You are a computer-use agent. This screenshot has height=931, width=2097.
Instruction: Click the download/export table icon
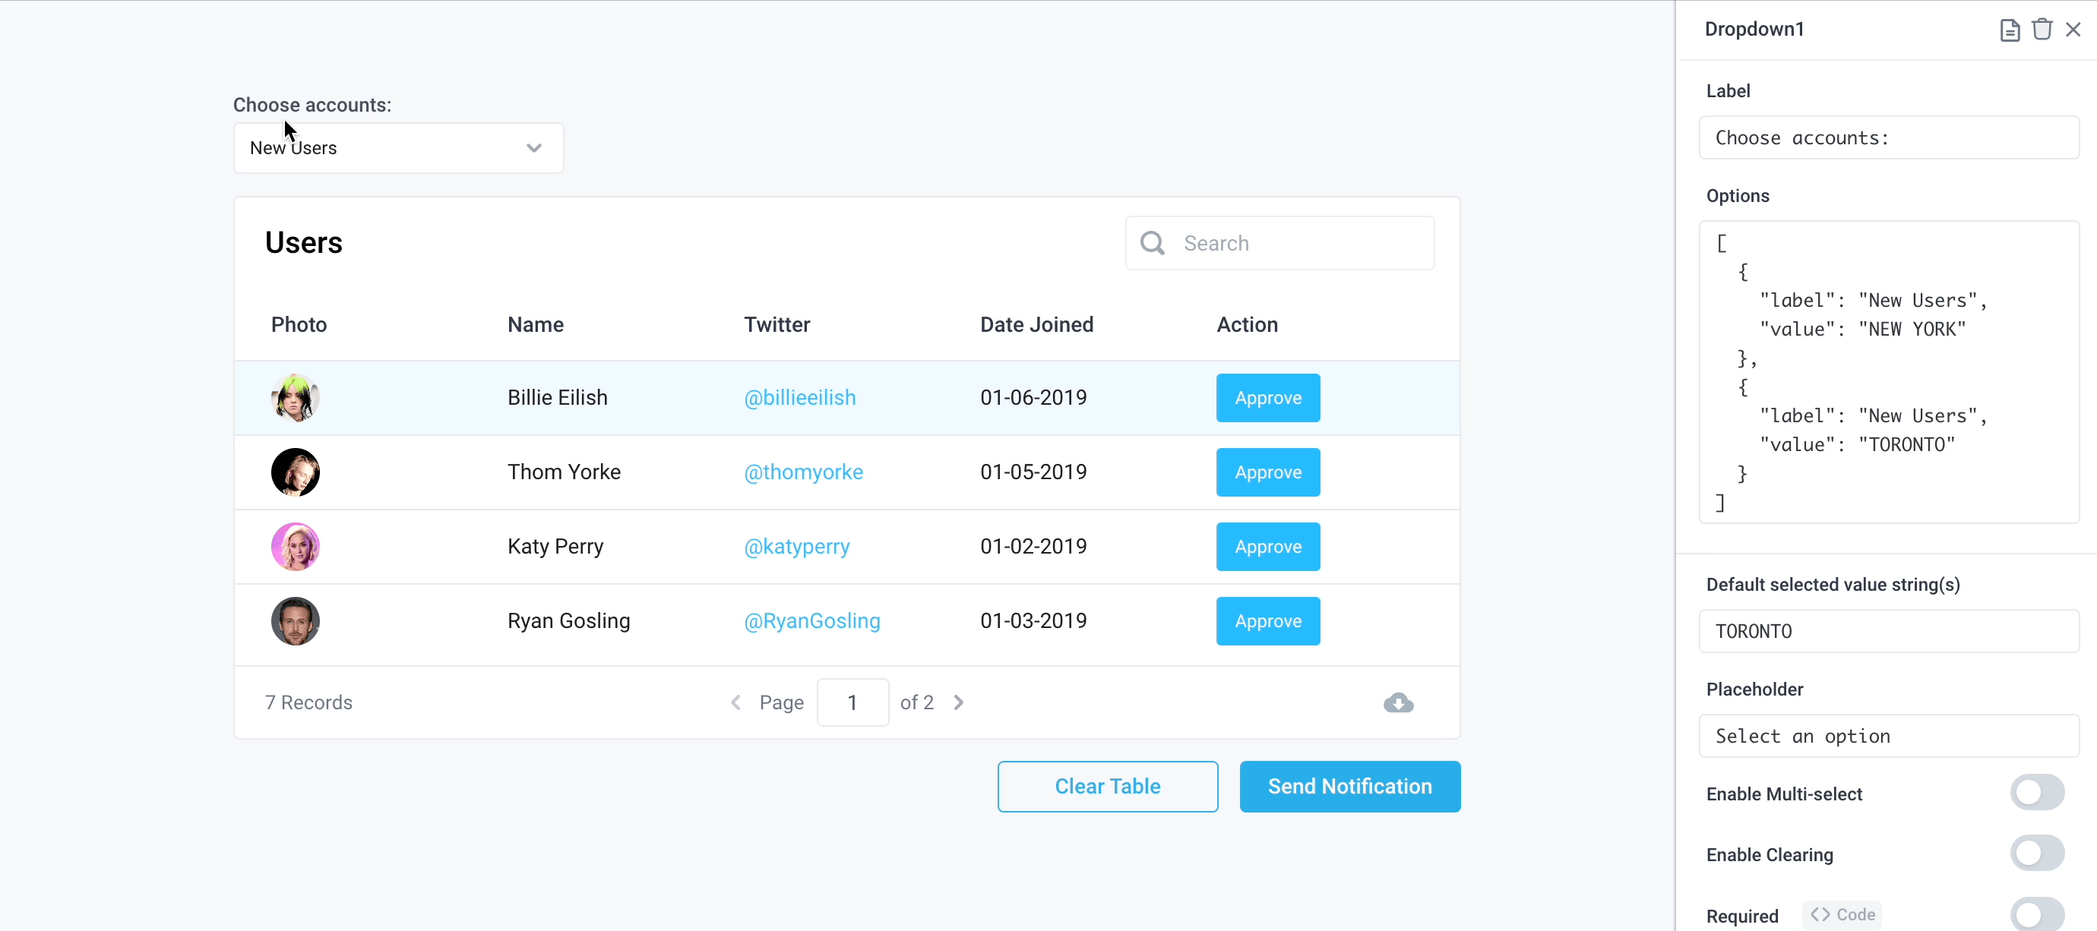pos(1399,702)
